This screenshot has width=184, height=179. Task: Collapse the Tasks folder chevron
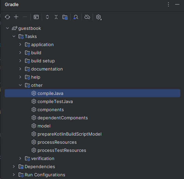pos(14,36)
